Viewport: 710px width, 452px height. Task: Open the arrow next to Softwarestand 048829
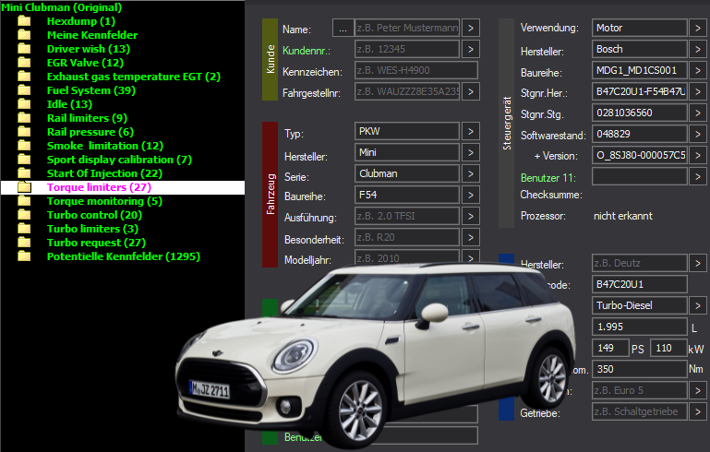(698, 134)
